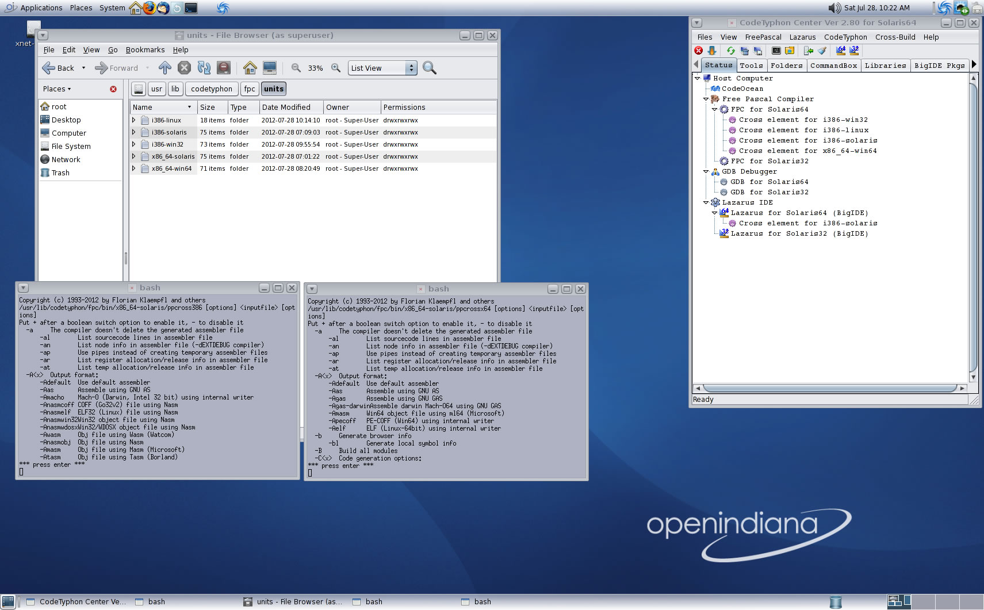Switch to the Libraries tab
Image resolution: width=984 pixels, height=610 pixels.
point(885,66)
